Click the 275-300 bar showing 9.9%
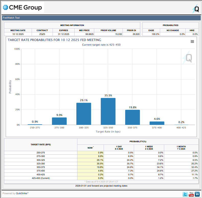 click(59, 121)
